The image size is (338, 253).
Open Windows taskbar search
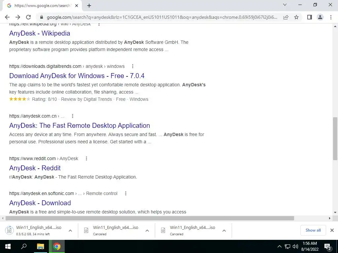click(24, 246)
